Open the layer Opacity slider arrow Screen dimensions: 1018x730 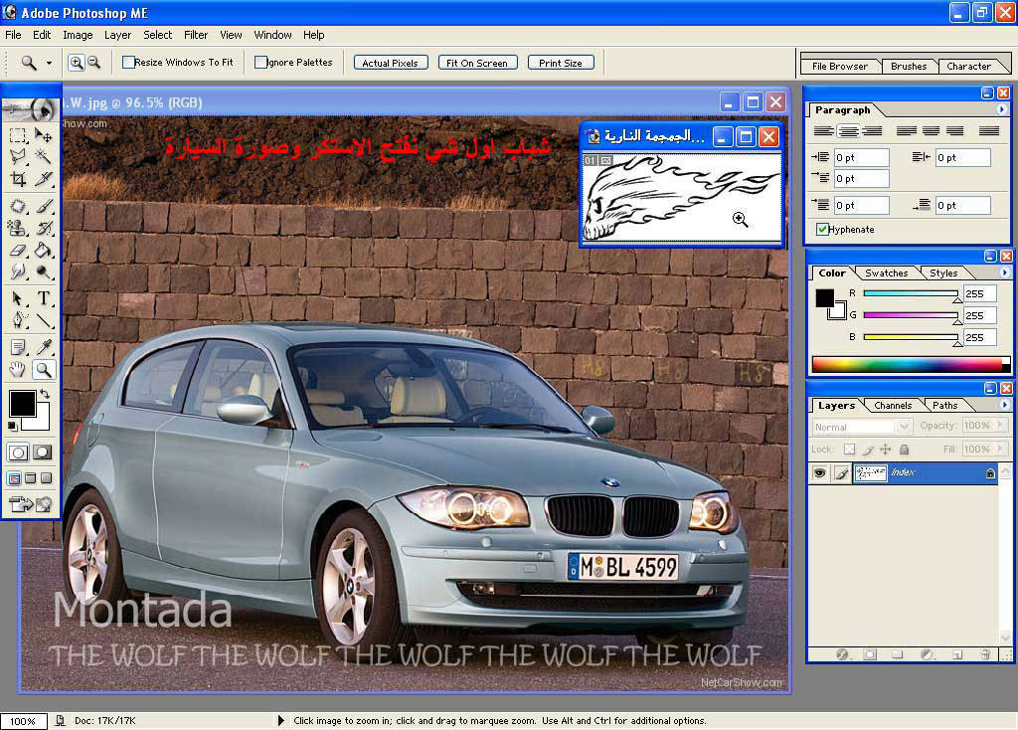point(1000,425)
